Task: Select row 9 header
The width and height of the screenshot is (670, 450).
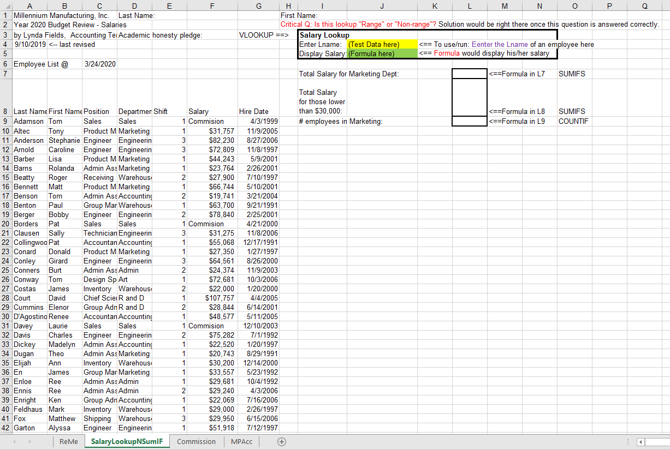Action: click(x=5, y=121)
